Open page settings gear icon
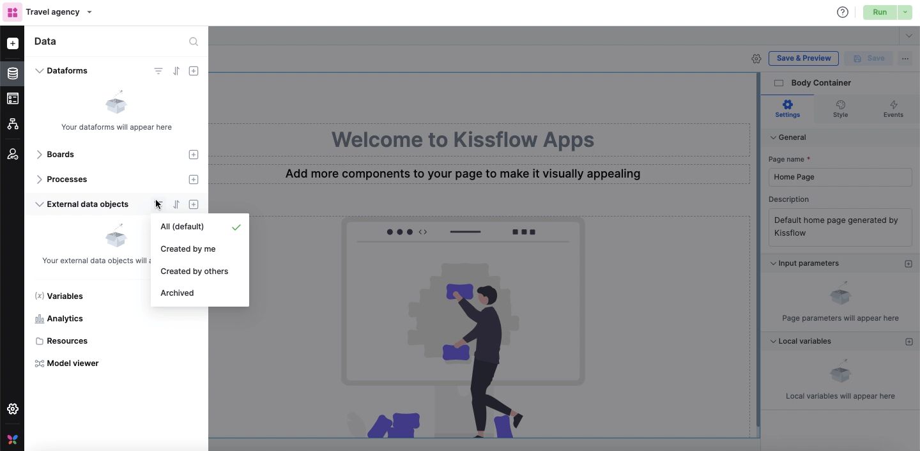 [756, 58]
